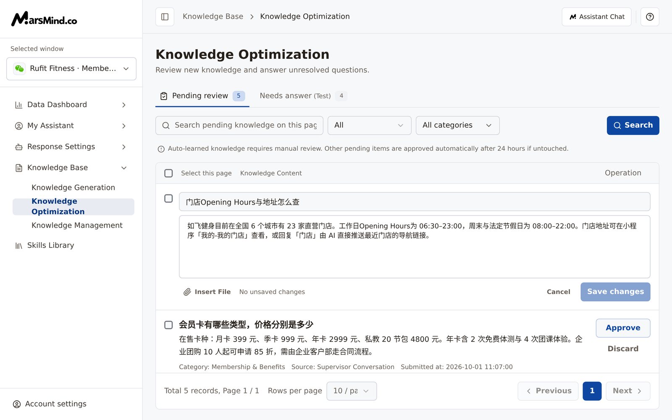The width and height of the screenshot is (672, 420).
Task: Click the MarsMind.co logo
Action: [44, 19]
